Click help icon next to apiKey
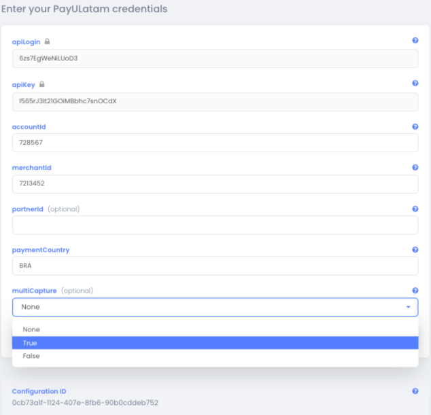Viewport: 431px width, 415px height. 415,84
